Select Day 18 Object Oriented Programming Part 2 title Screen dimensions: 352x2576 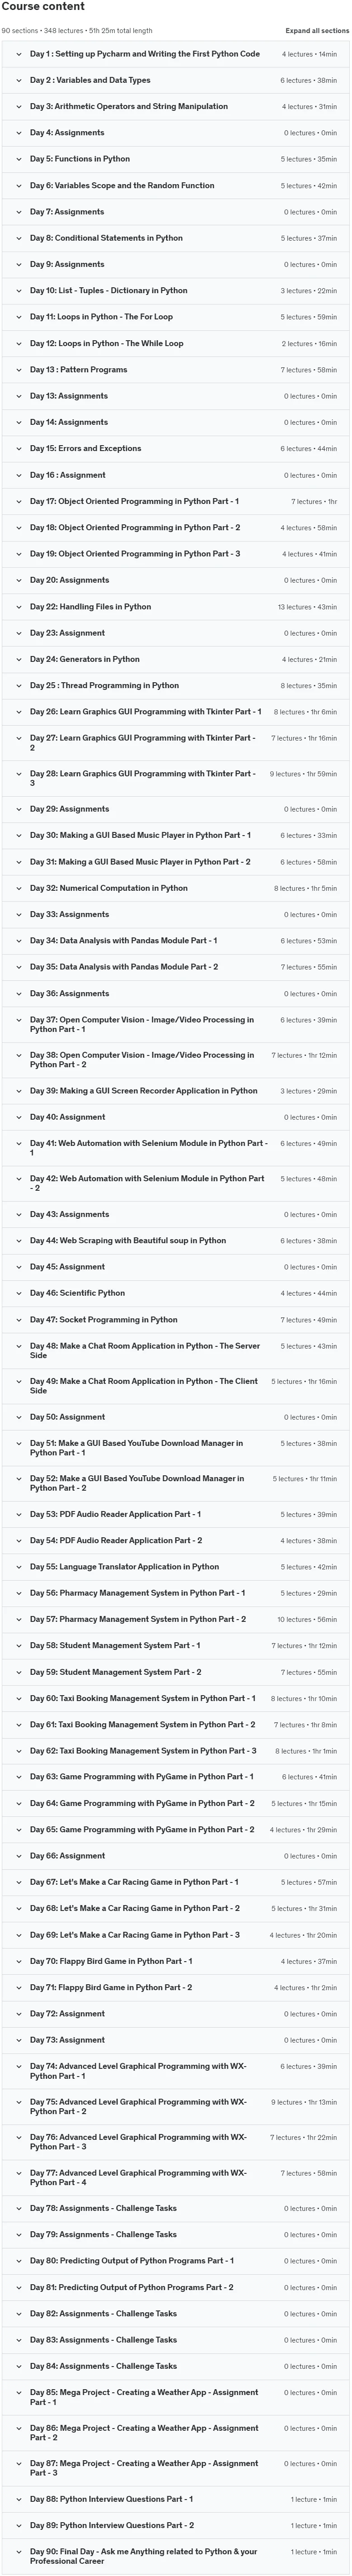click(x=135, y=527)
